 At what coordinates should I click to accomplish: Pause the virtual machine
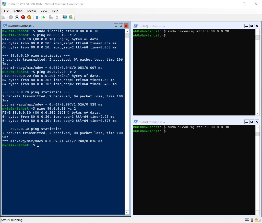[37, 17]
